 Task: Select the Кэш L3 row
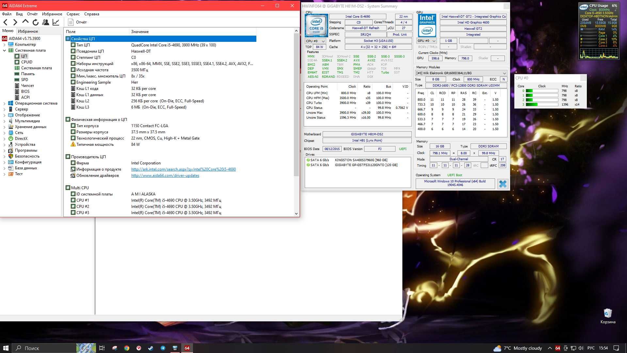[161, 107]
